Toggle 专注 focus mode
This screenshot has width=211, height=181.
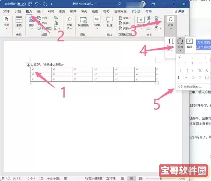click(x=111, y=178)
